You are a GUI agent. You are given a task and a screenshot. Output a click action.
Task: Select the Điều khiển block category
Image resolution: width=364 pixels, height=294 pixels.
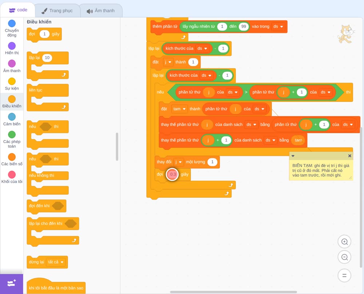point(12,102)
